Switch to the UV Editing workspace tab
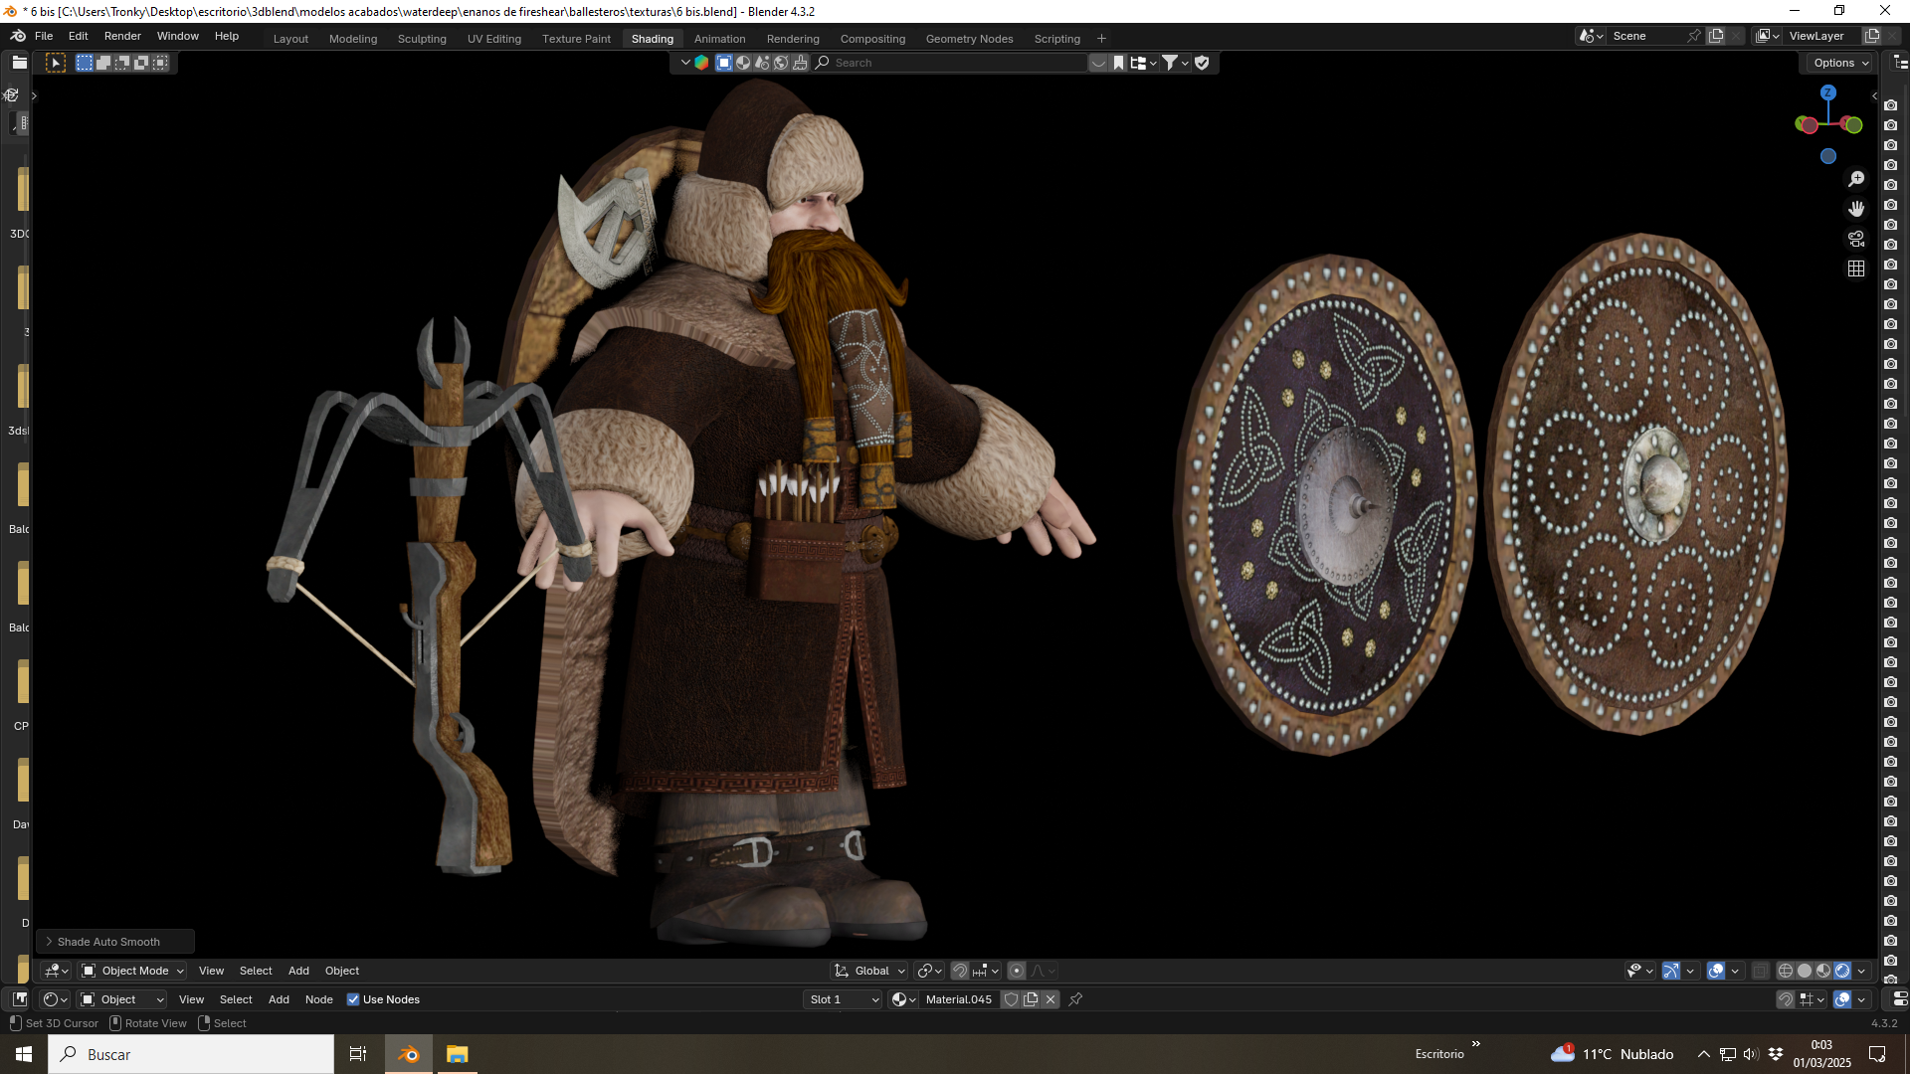The width and height of the screenshot is (1910, 1074). [494, 39]
